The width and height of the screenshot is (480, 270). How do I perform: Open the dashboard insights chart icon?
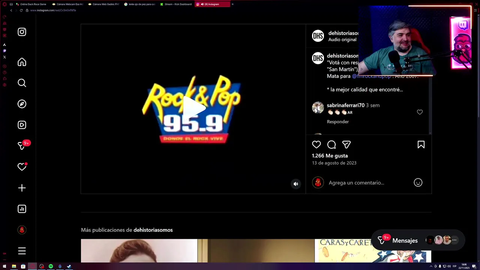[22, 209]
